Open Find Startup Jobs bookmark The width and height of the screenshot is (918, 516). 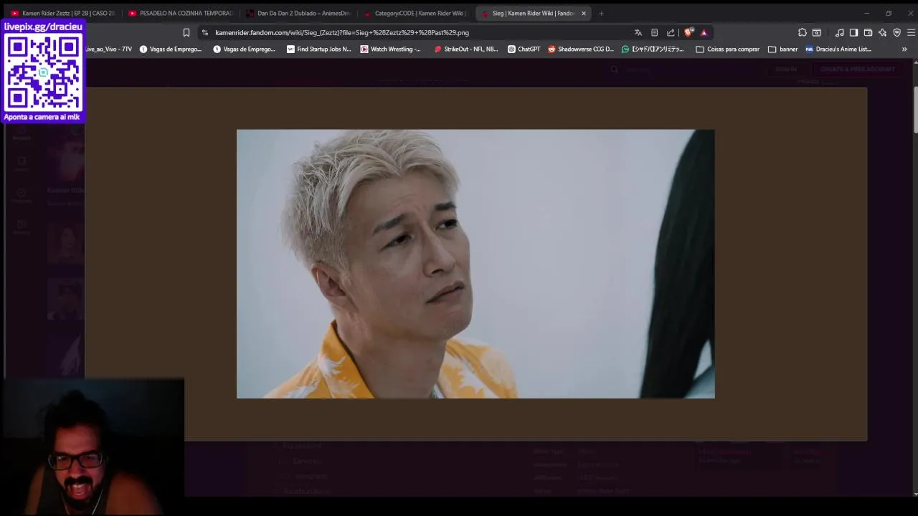319,49
